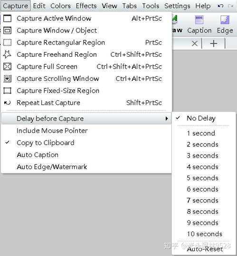Click the undo arrow in menu bar

220,6
